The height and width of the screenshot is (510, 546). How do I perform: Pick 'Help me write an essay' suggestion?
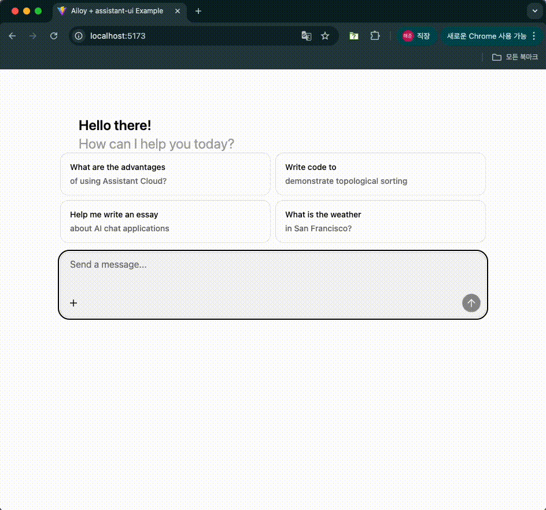tap(165, 221)
